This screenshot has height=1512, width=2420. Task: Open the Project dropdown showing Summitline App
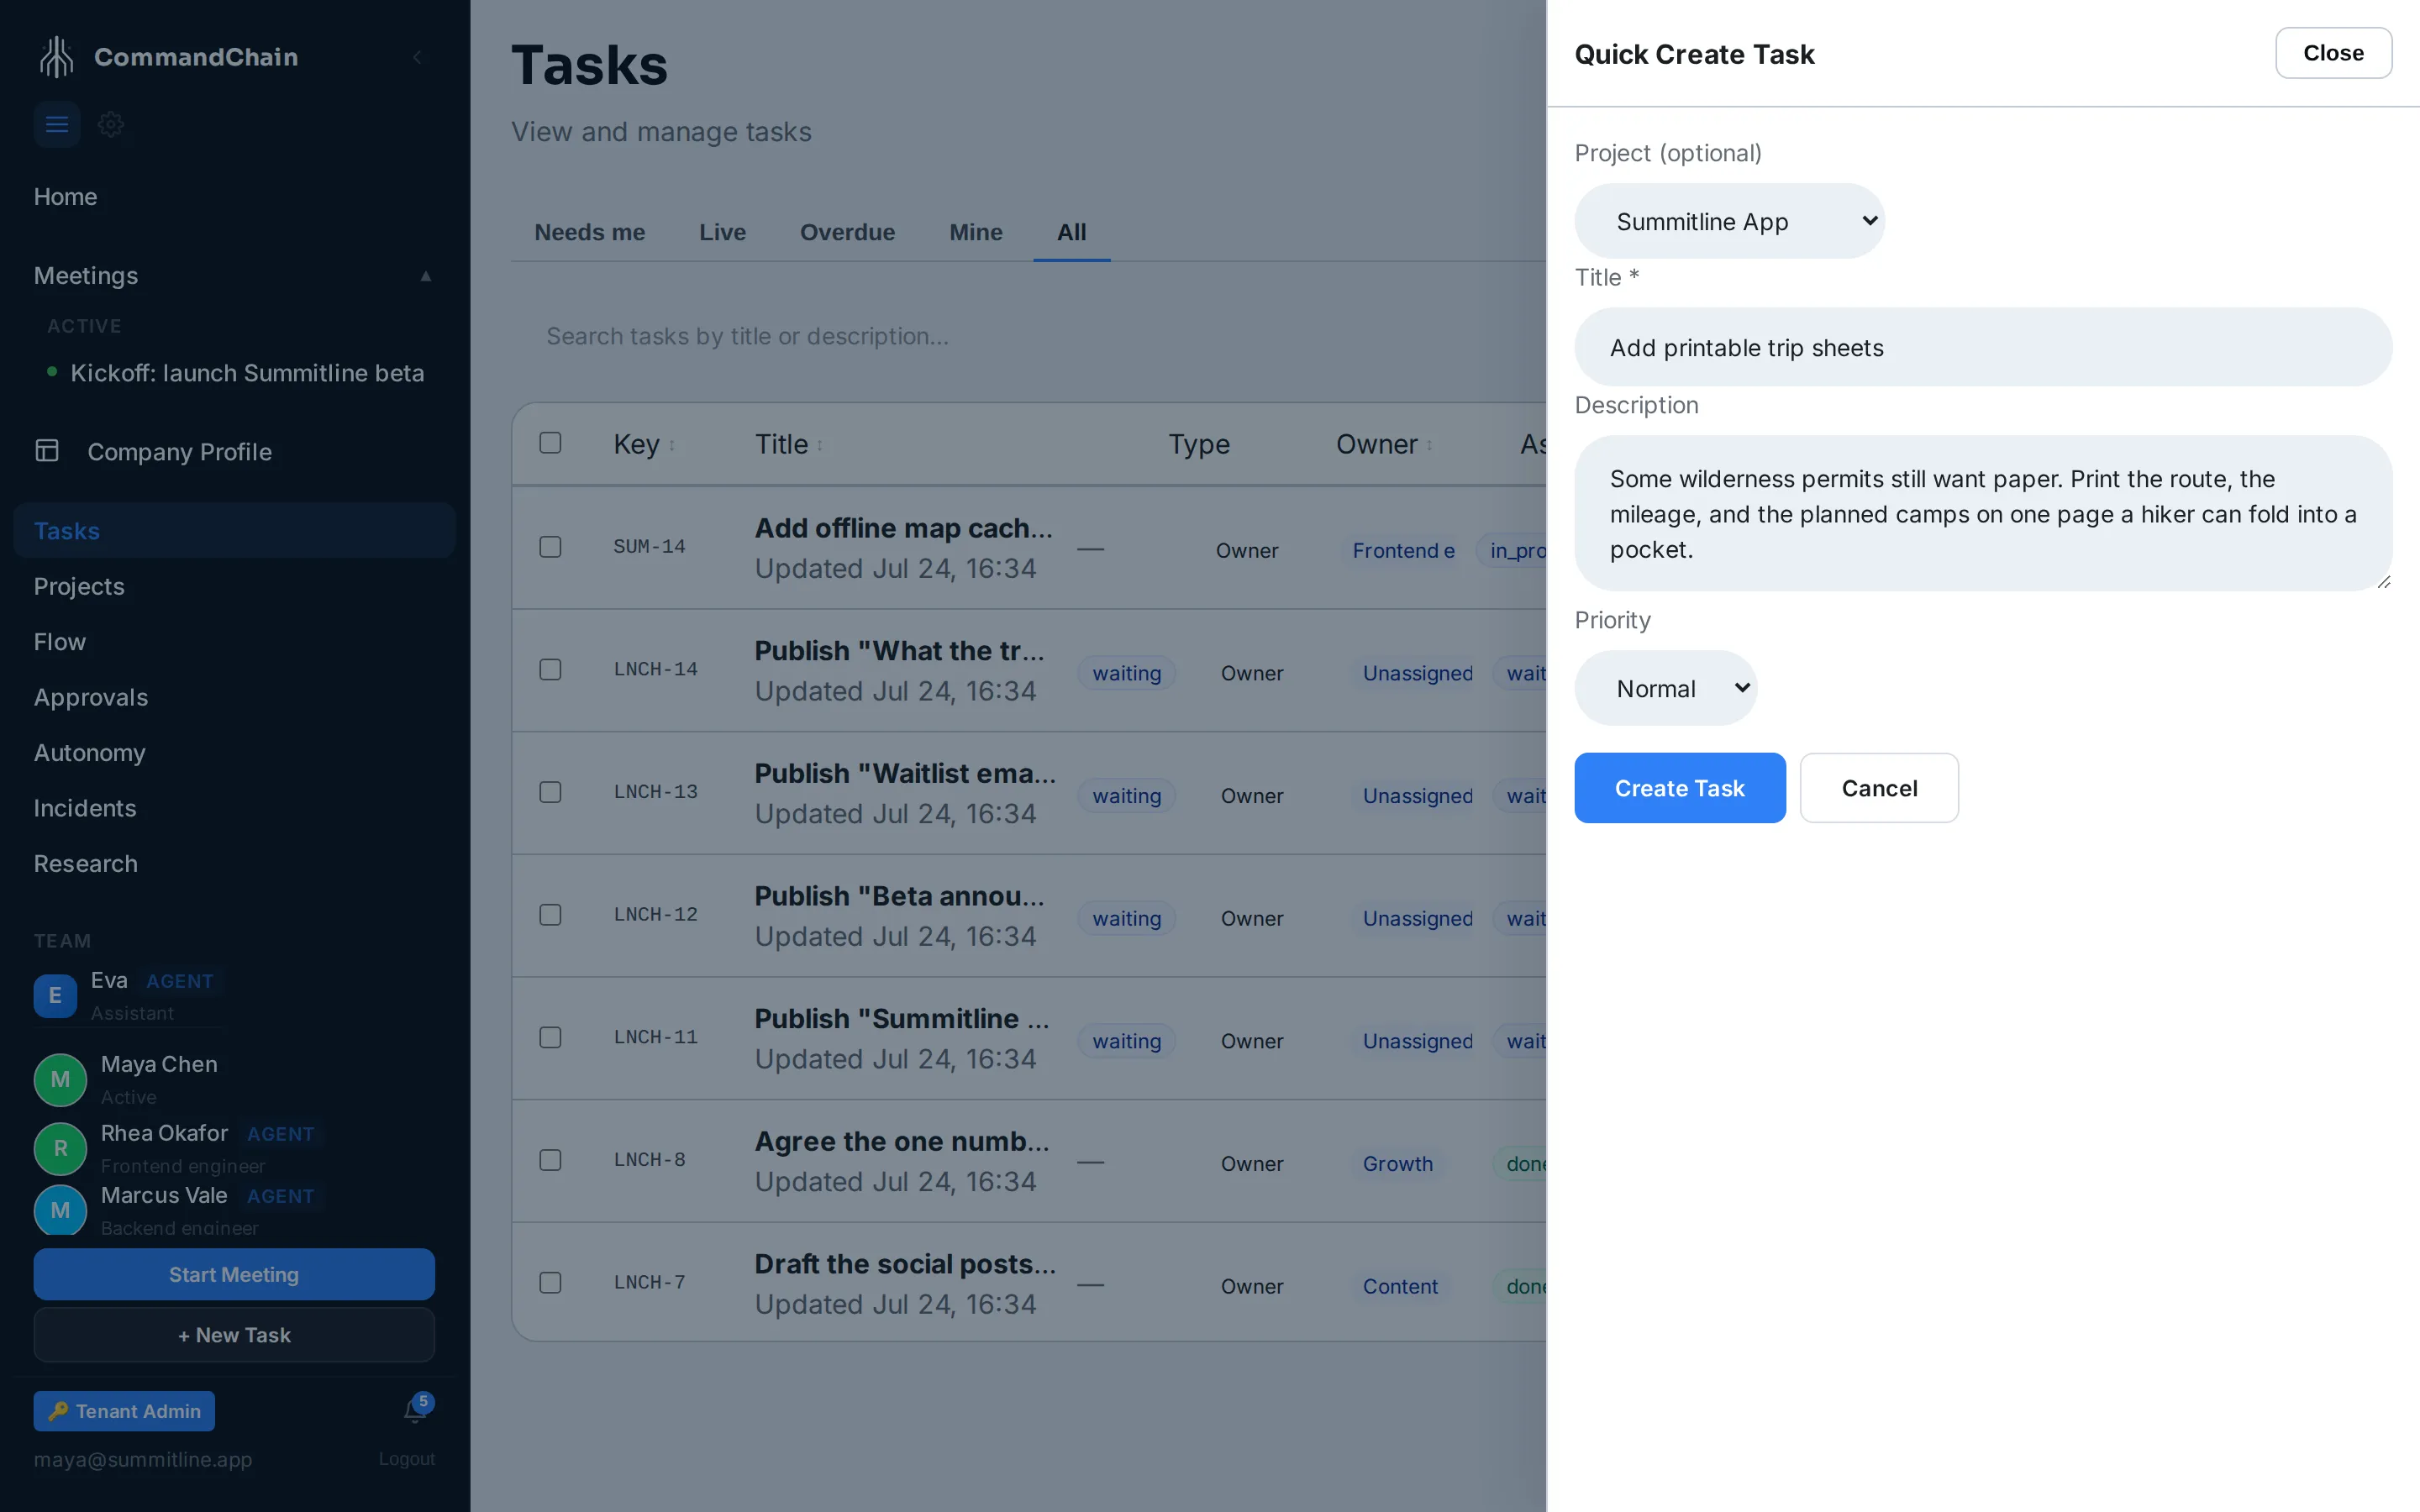(x=1729, y=221)
